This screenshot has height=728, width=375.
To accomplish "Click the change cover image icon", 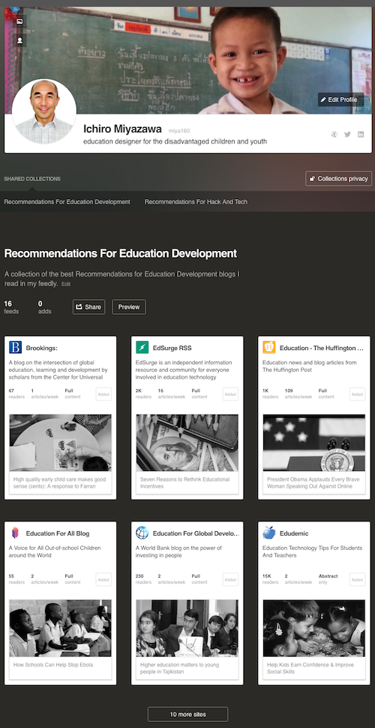I will pyautogui.click(x=19, y=21).
